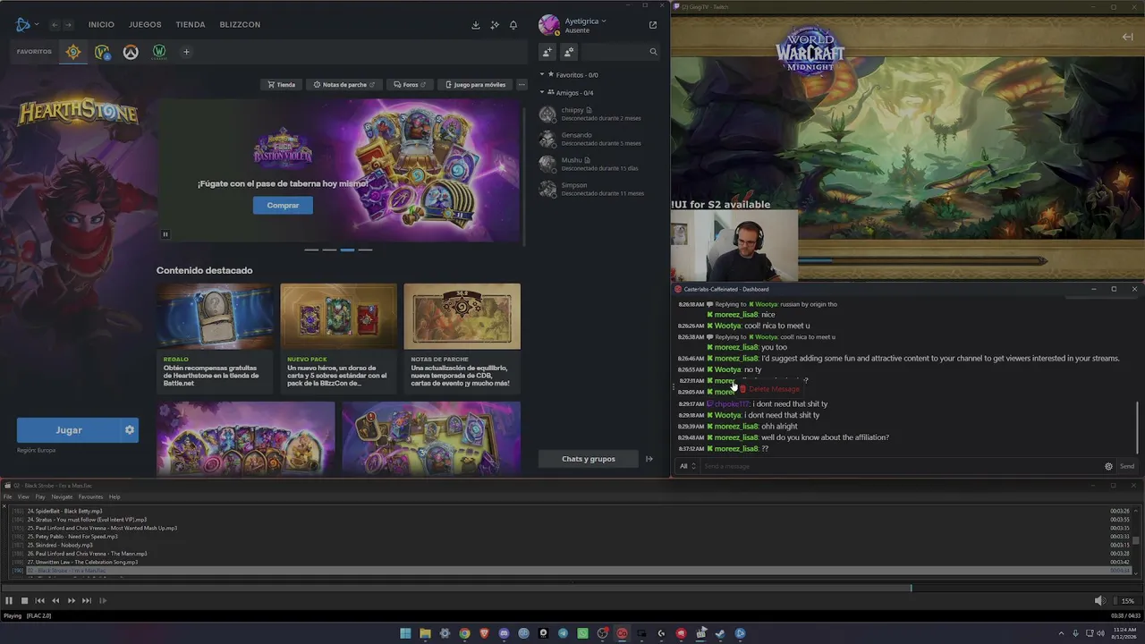Click the add friend icon
Image resolution: width=1145 pixels, height=644 pixels.
point(547,52)
